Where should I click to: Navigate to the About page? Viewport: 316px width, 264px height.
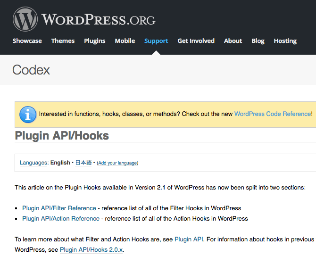click(x=233, y=41)
